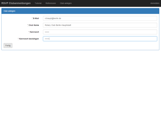Focus the Kennwort password field
The height and width of the screenshot is (122, 161).
coord(100,32)
